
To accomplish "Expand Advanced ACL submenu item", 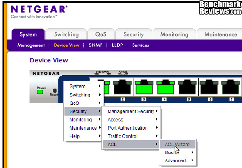I will [x=178, y=161].
